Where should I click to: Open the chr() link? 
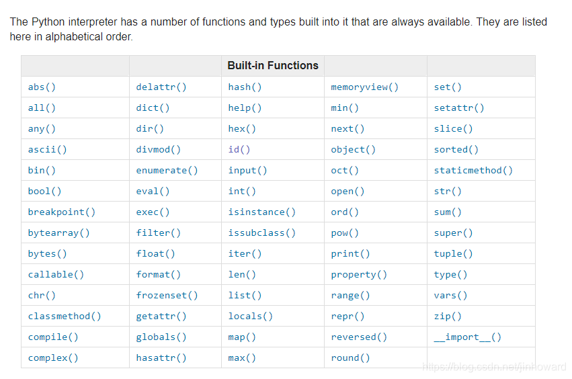pyautogui.click(x=42, y=295)
